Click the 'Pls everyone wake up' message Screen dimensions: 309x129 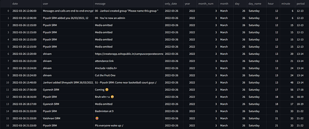click(x=128, y=125)
